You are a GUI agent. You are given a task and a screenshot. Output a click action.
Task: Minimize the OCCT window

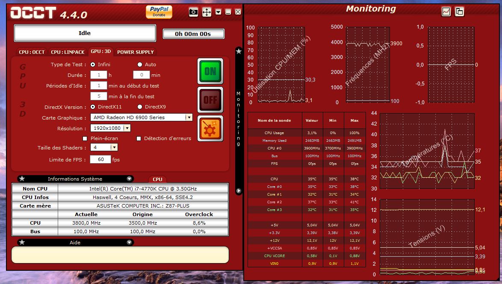228,12
